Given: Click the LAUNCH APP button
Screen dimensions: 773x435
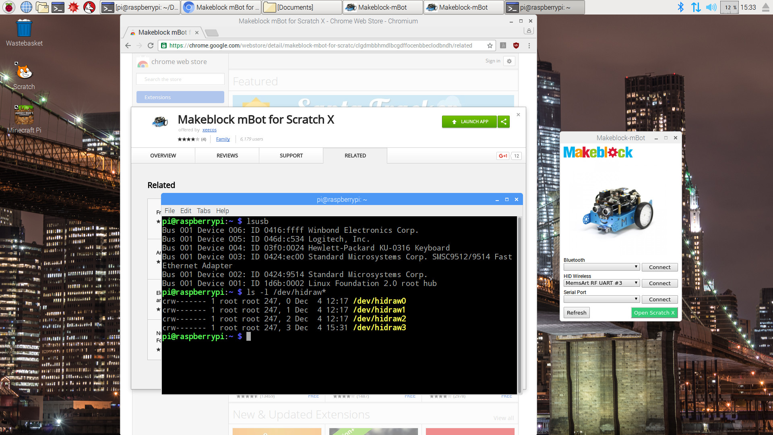Looking at the screenshot, I should coord(469,122).
